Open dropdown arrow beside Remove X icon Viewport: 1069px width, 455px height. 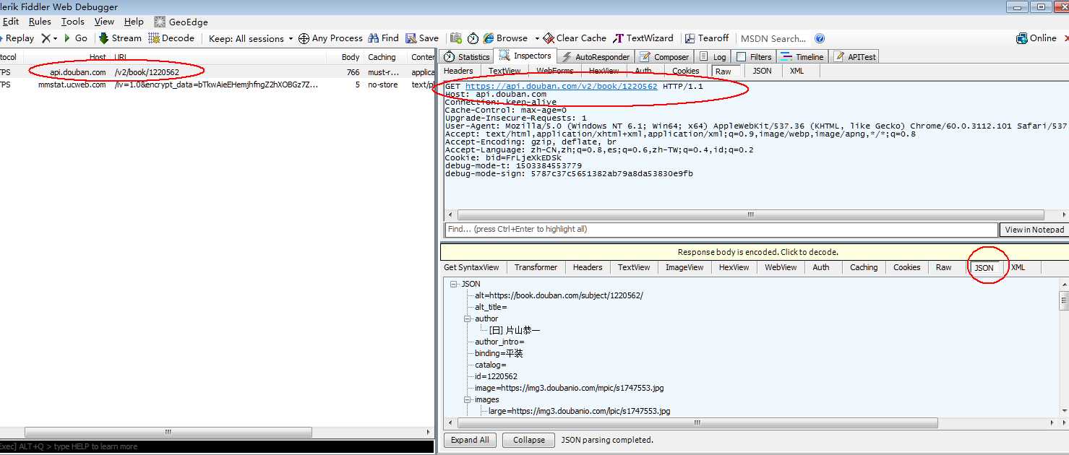tap(55, 38)
